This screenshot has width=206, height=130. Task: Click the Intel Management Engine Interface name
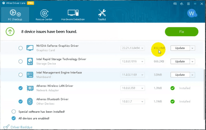pos(59,72)
